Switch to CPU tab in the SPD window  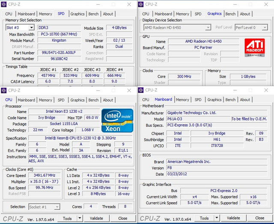click(9, 14)
